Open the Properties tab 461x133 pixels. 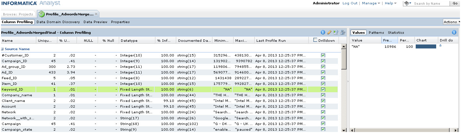[x=120, y=22]
